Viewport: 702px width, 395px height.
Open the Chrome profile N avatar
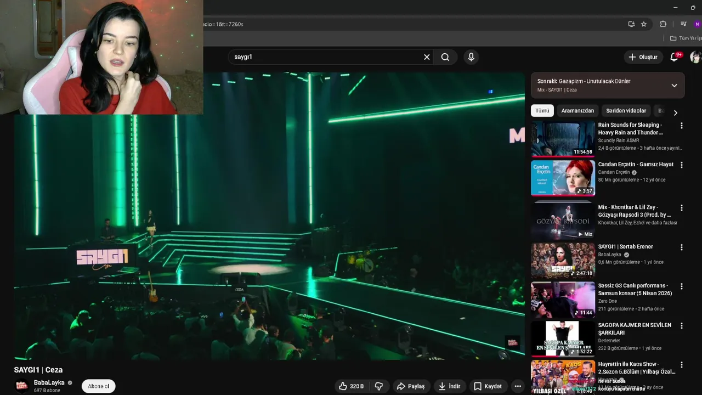click(x=698, y=24)
